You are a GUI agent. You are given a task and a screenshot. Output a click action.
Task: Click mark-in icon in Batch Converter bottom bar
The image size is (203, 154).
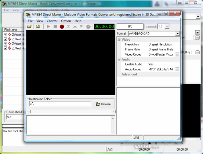[x=163, y=143]
